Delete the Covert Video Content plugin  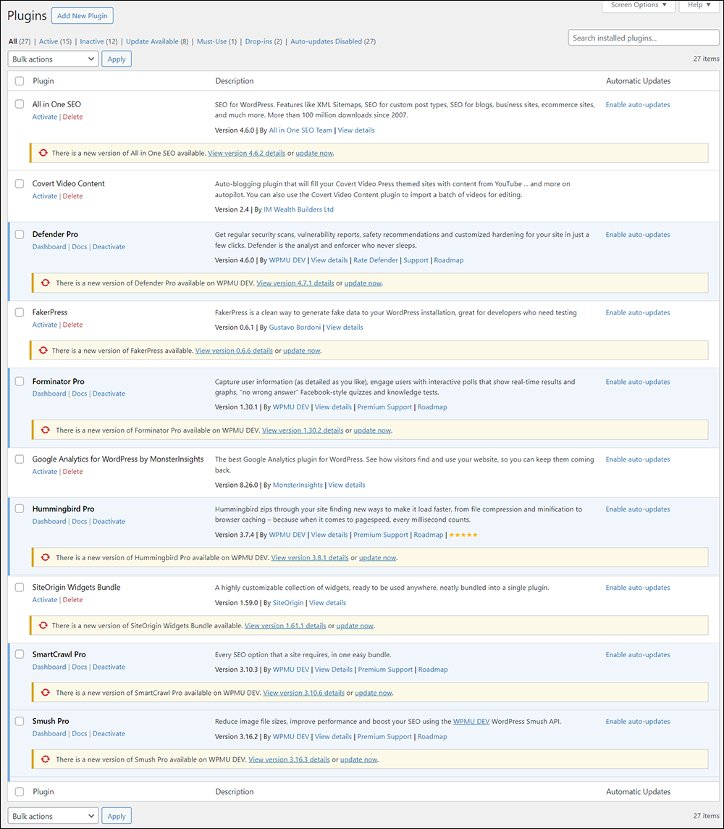pos(73,196)
